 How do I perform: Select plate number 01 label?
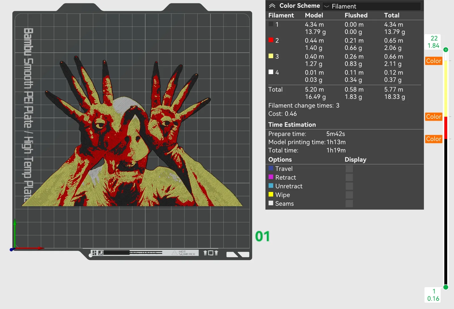click(262, 236)
